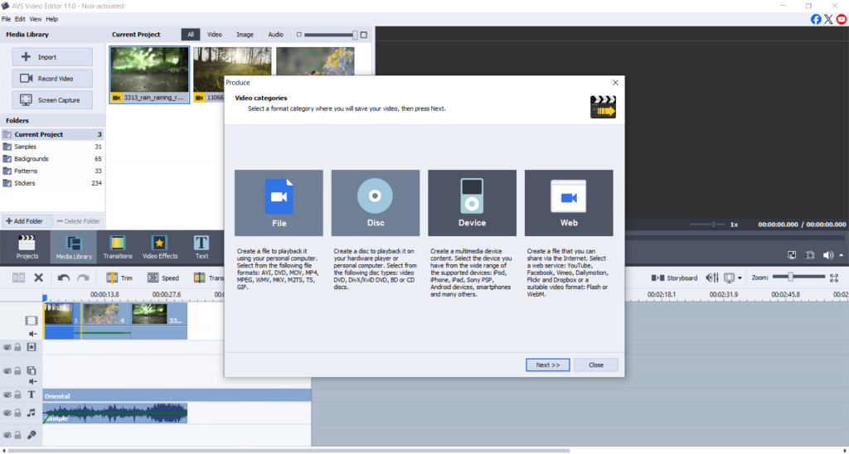Click the Import button
Viewport: 849px width, 454px height.
(x=52, y=57)
